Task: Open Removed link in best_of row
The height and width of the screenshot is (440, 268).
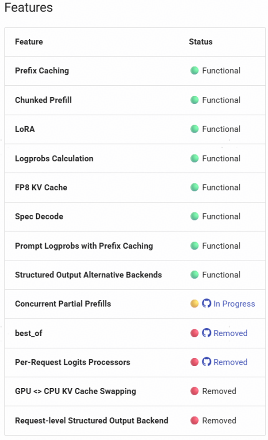Action: pos(230,333)
